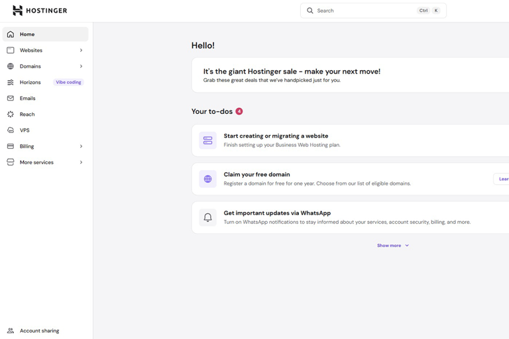
Task: Click the Vibe coding badge
Action: point(68,82)
